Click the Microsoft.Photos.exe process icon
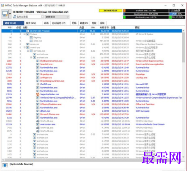189x171 pixels. click(x=38, y=114)
